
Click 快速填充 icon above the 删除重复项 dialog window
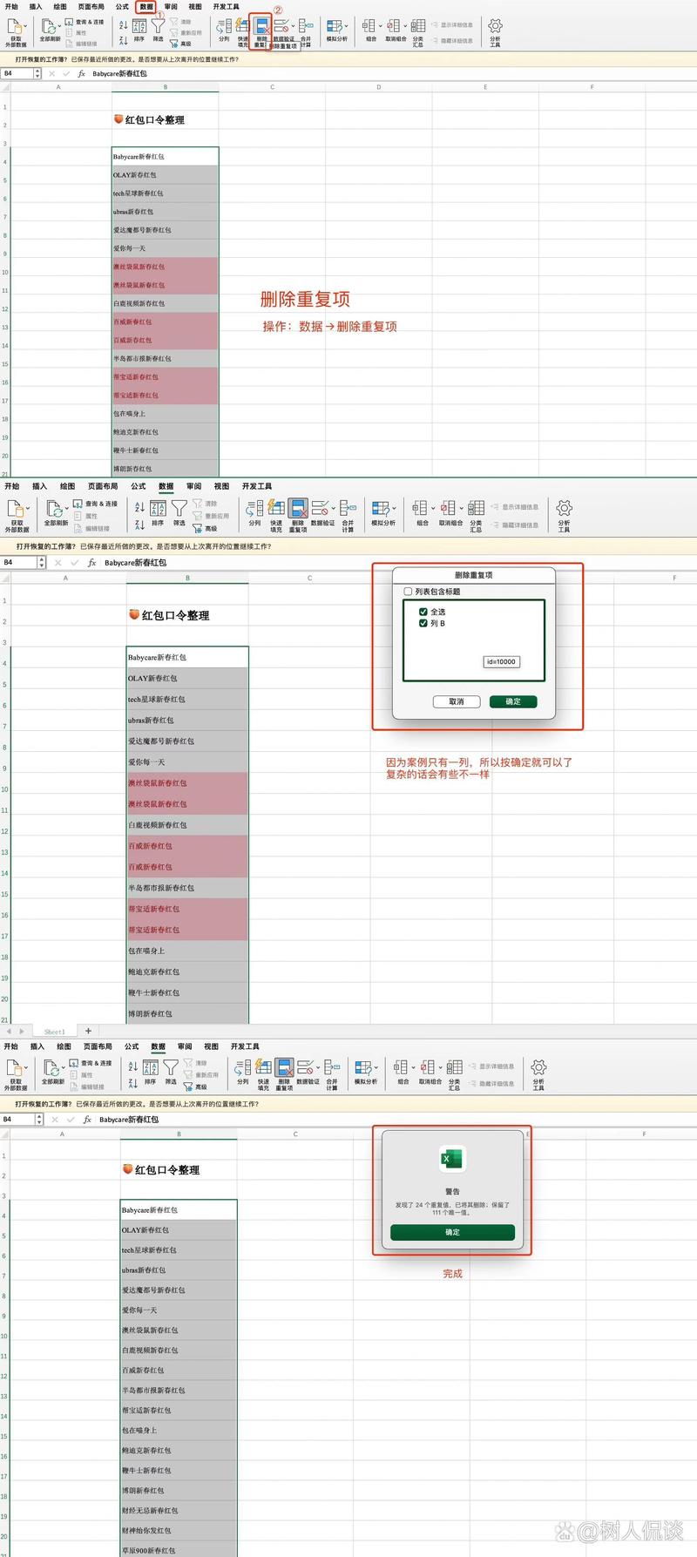pyautogui.click(x=276, y=509)
